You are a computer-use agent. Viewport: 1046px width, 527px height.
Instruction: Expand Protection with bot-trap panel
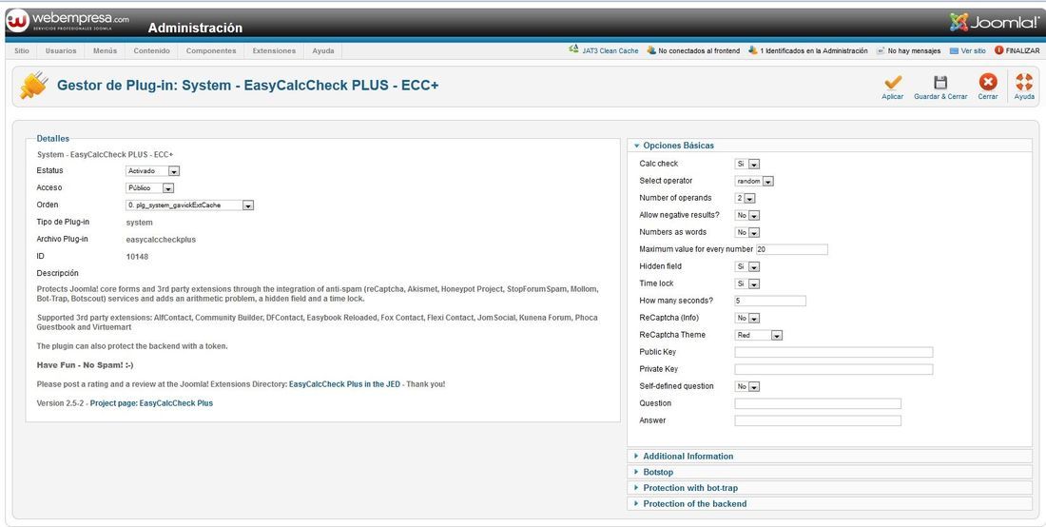pos(829,488)
